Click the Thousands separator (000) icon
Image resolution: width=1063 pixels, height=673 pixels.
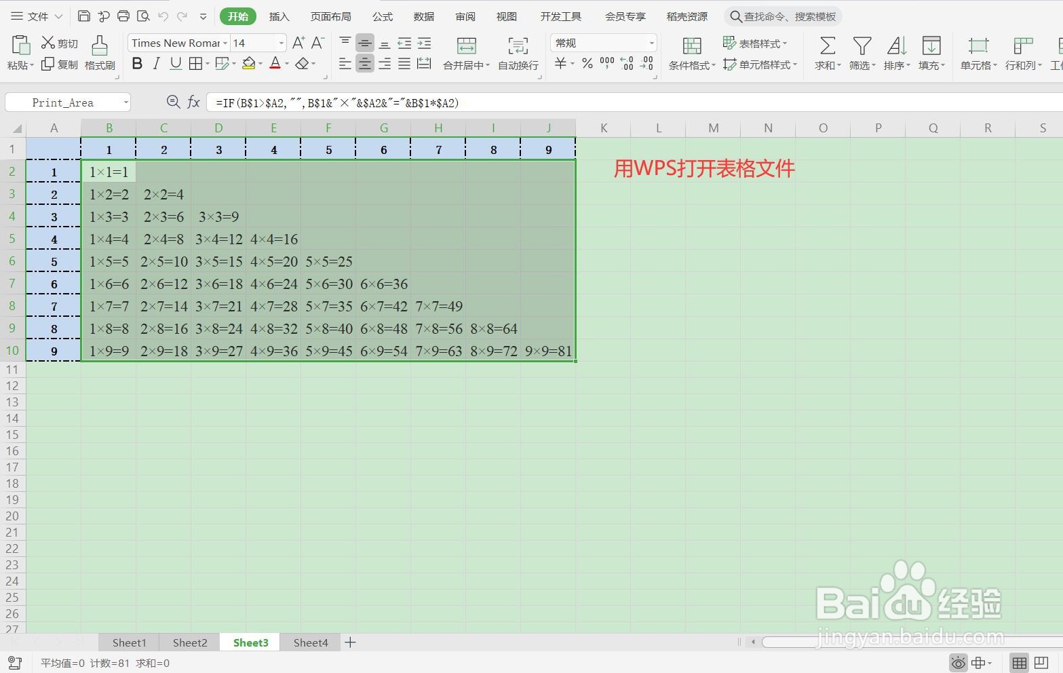click(x=607, y=64)
